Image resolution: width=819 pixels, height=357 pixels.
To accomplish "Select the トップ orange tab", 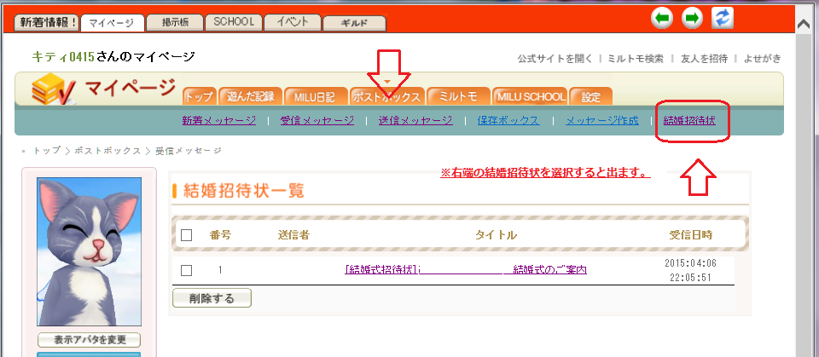I will pos(199,96).
